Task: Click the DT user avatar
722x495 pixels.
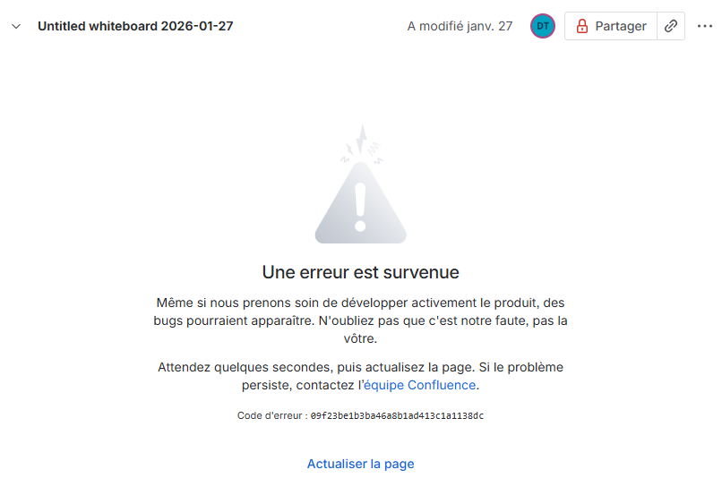Action: coord(543,26)
